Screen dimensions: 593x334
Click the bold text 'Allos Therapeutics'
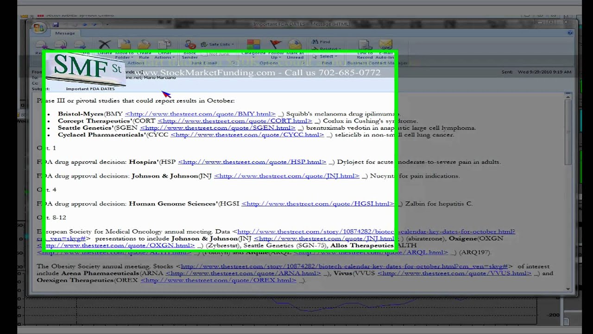point(362,245)
